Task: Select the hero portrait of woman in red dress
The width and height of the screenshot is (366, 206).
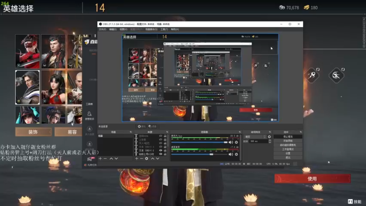Action: (x=54, y=87)
